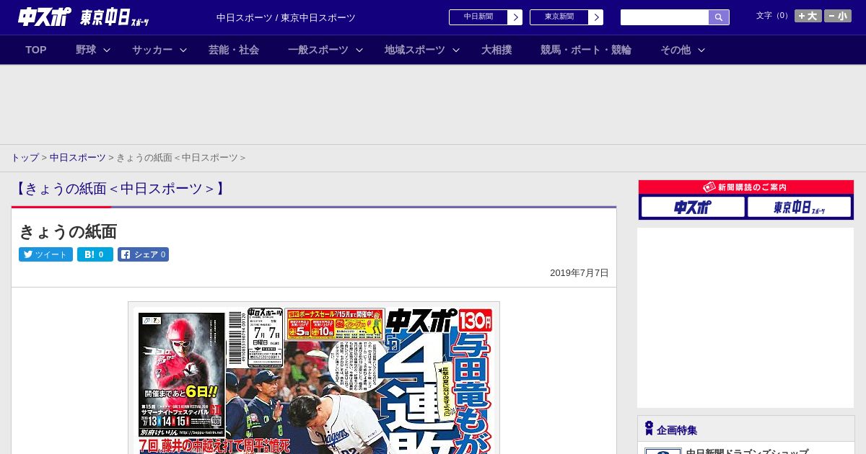866x454 pixels.
Task: Open the 芸能・社会 menu item
Action: 234,50
